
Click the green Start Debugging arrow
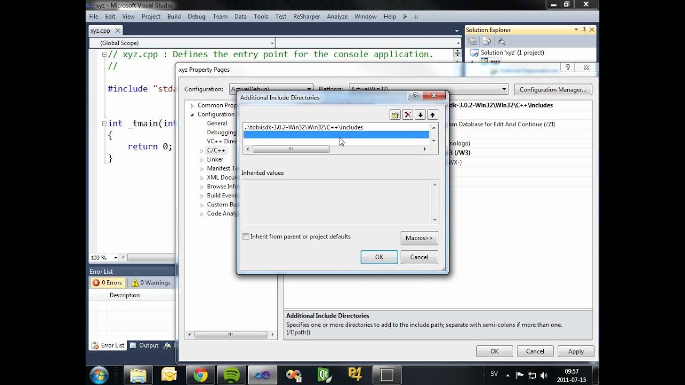tap(405, 17)
